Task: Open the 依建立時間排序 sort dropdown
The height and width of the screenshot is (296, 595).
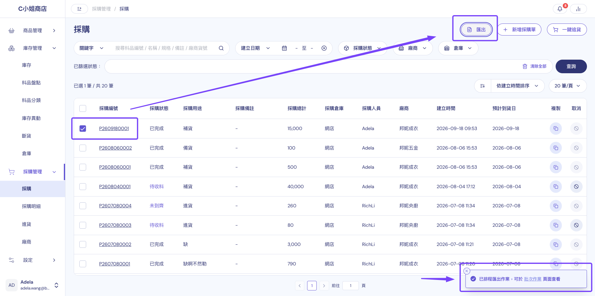Action: [x=518, y=86]
